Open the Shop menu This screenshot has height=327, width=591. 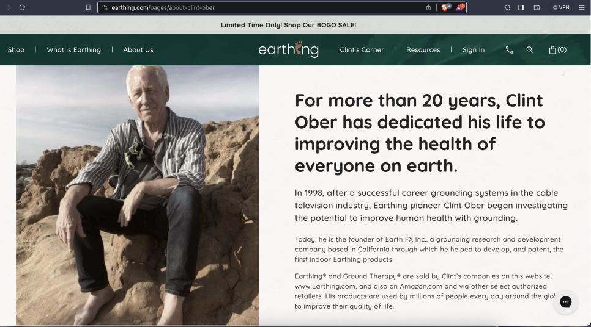[16, 49]
